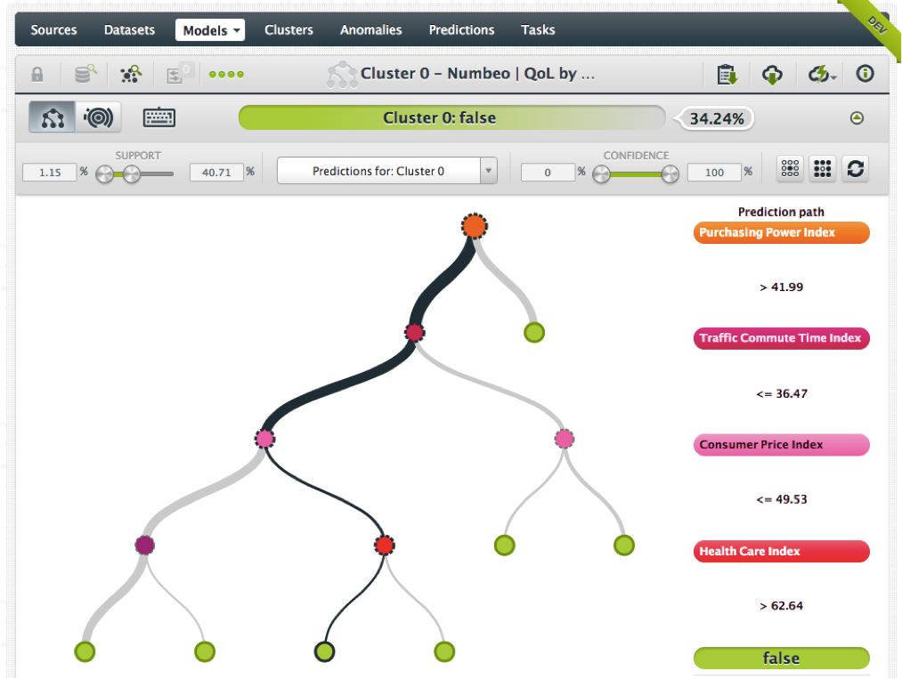
Task: Switch to sunburst view
Action: (x=98, y=117)
